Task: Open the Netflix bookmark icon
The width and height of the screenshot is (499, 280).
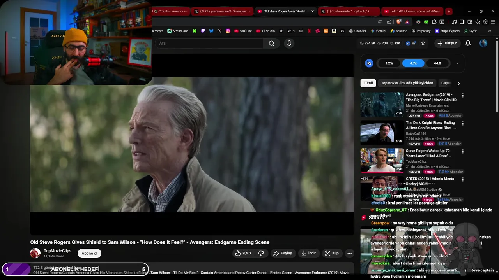Action: click(x=309, y=31)
